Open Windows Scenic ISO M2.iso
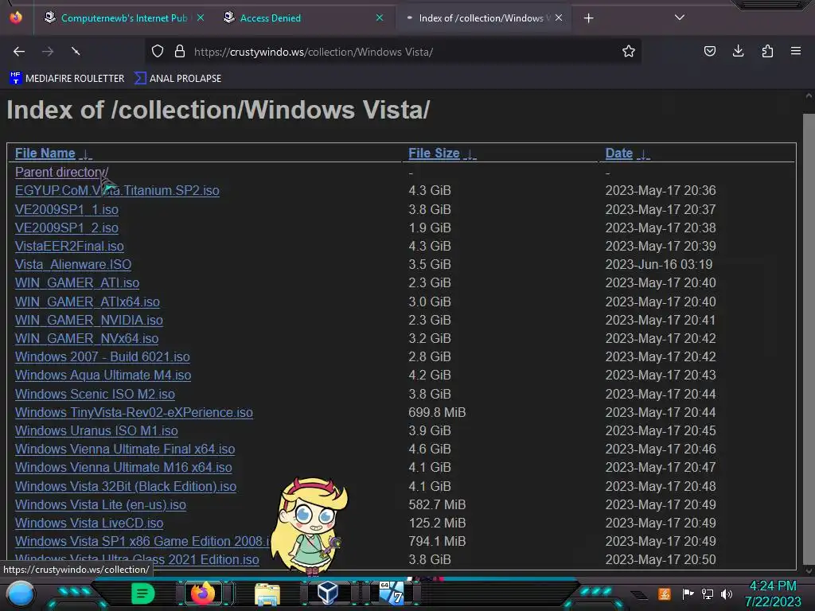 tap(95, 394)
